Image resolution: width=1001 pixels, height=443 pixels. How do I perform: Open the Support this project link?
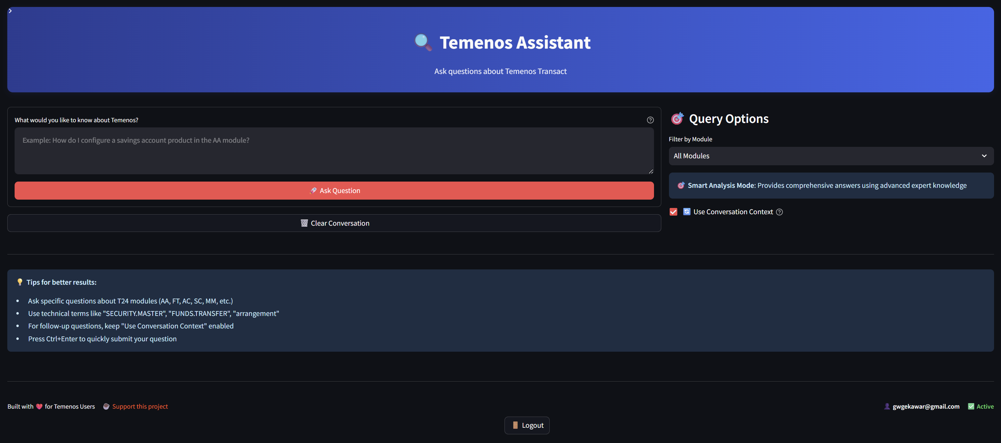pos(140,407)
